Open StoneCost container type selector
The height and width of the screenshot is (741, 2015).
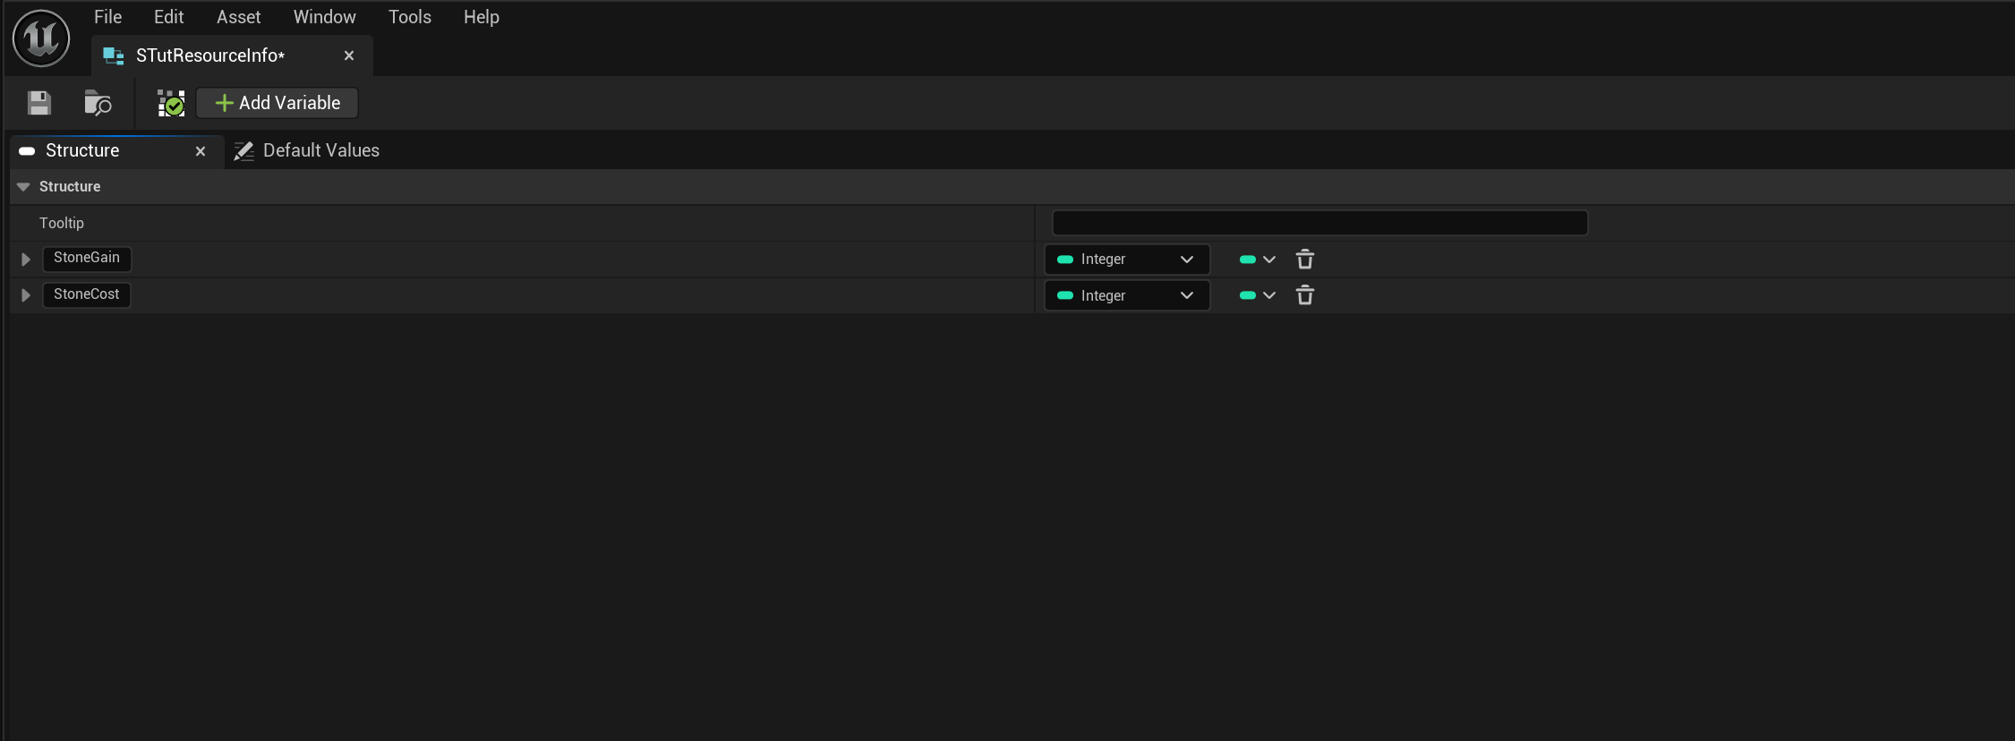(1257, 295)
